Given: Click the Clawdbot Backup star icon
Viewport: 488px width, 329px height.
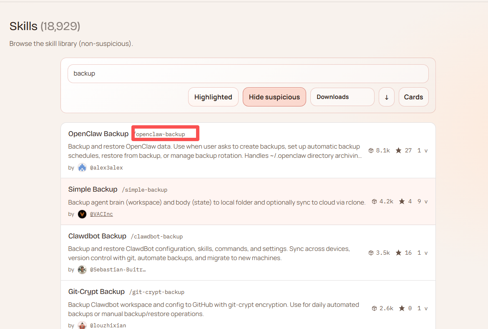Looking at the screenshot, I should click(x=398, y=253).
